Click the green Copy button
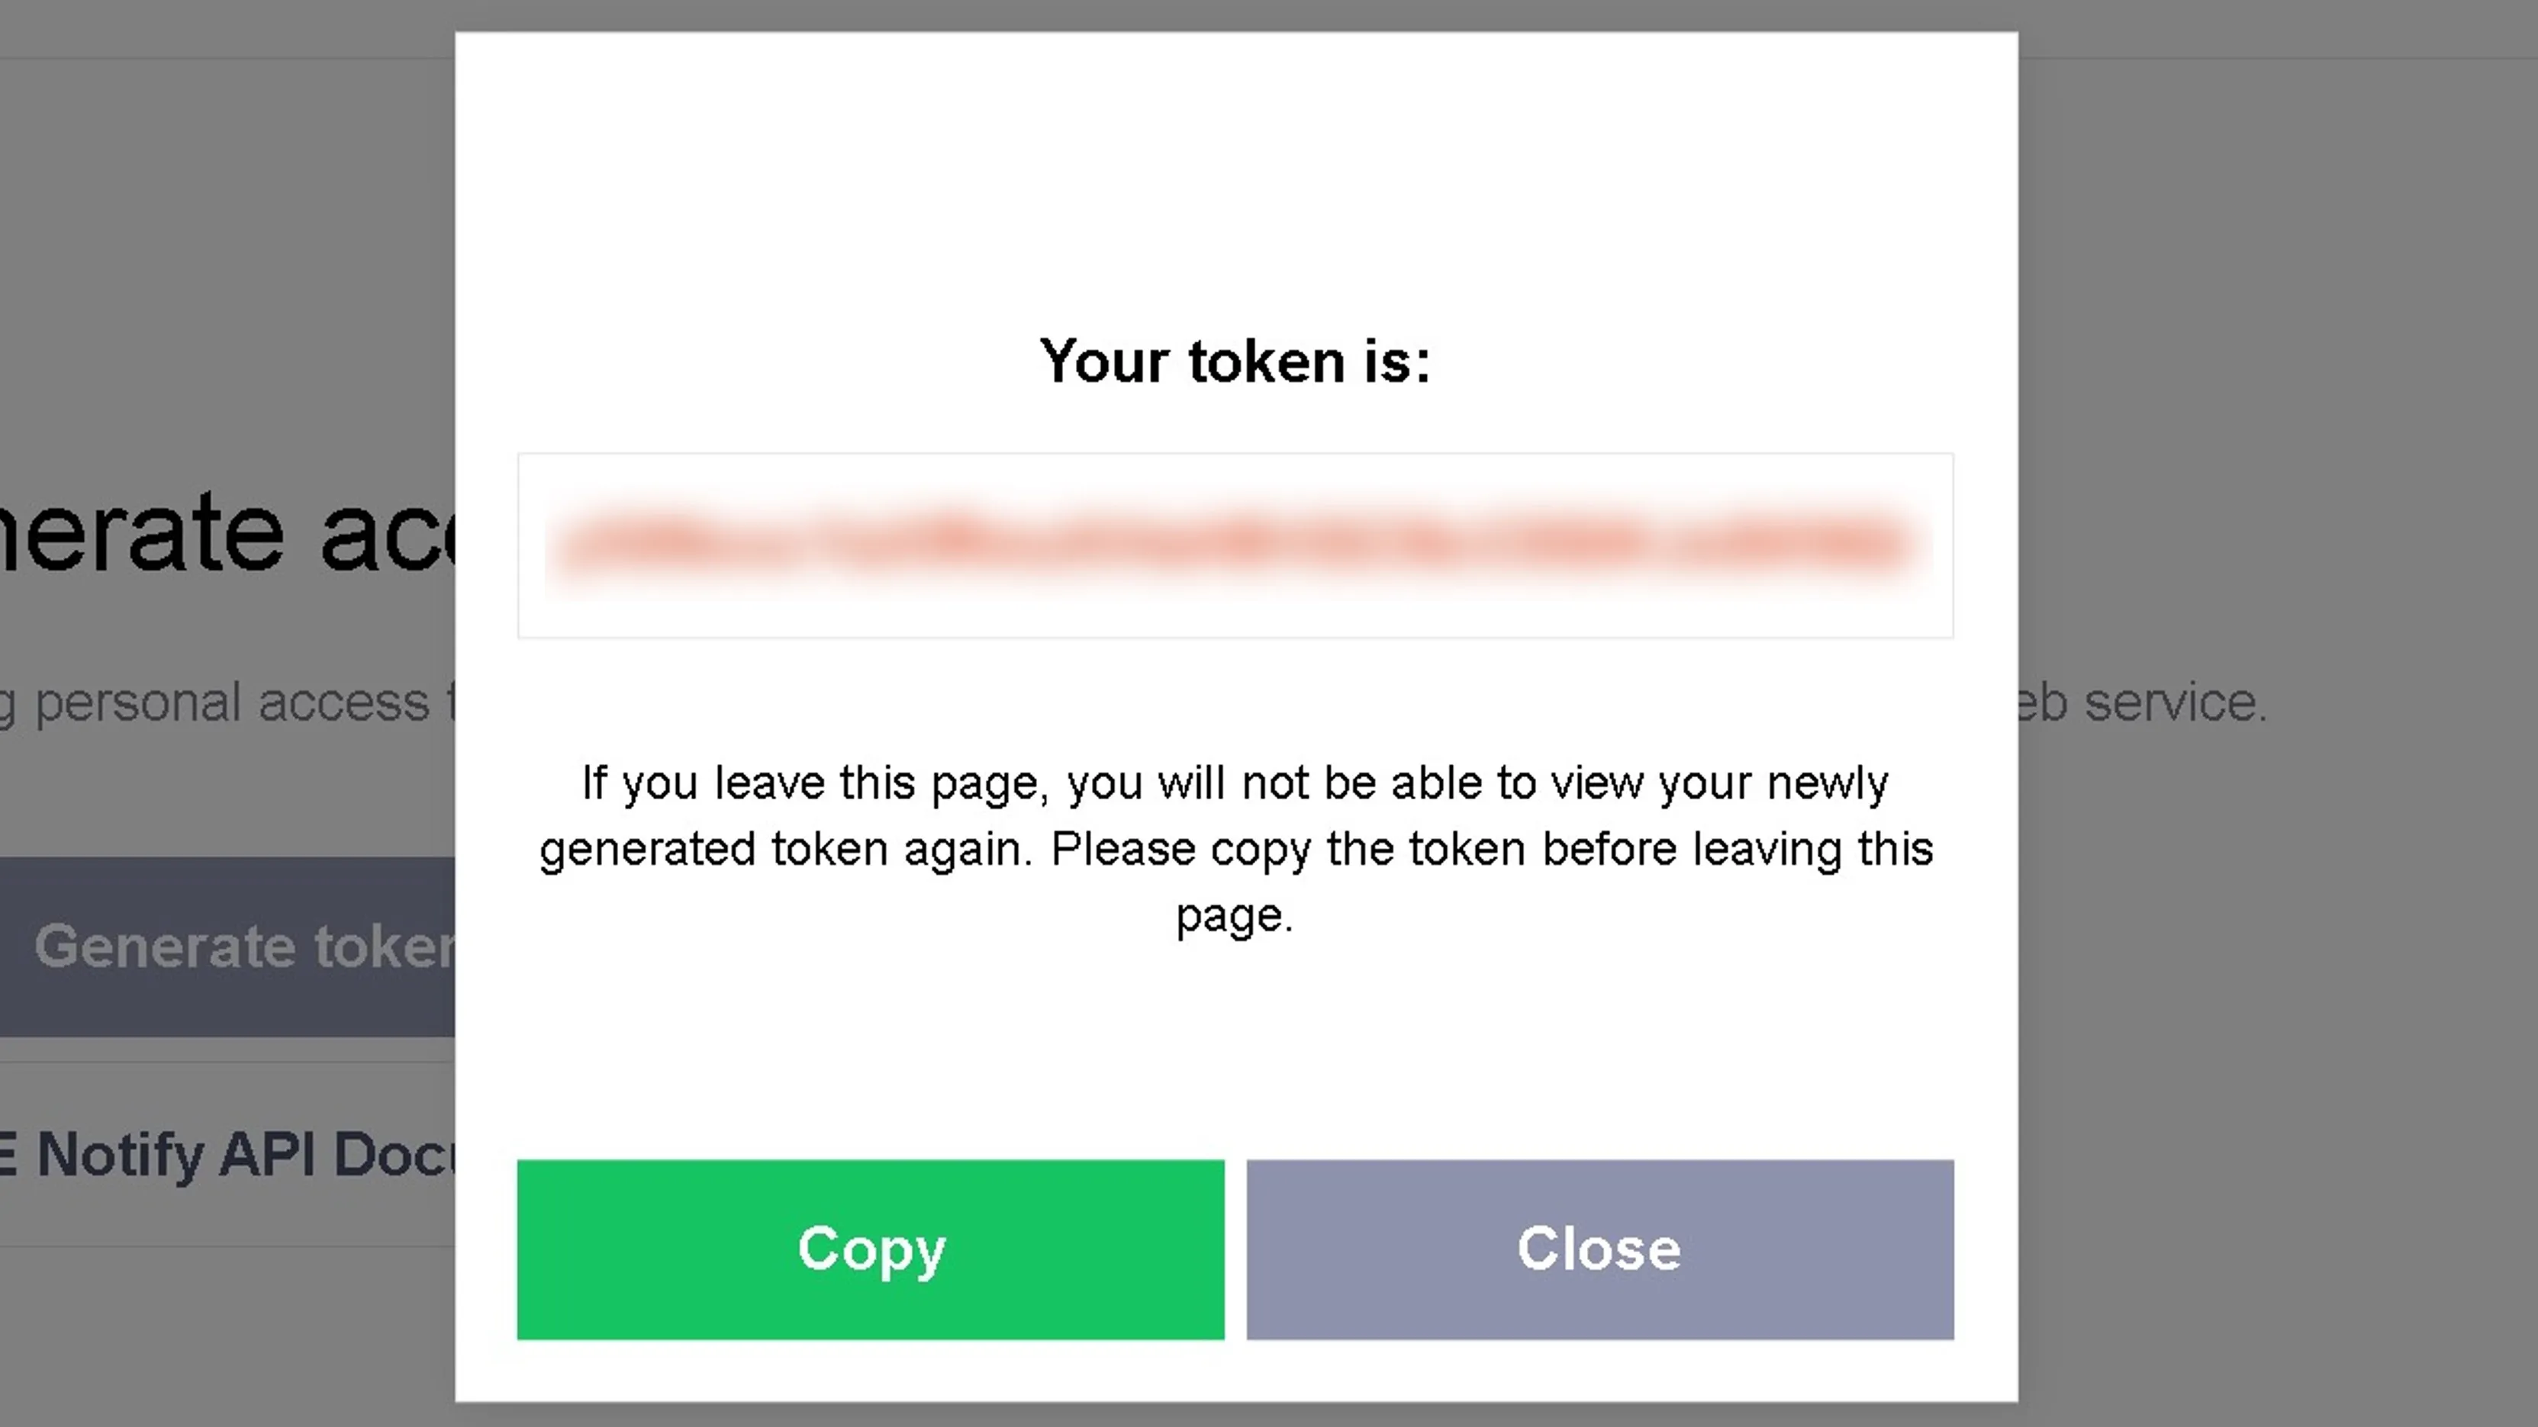 (x=870, y=1249)
